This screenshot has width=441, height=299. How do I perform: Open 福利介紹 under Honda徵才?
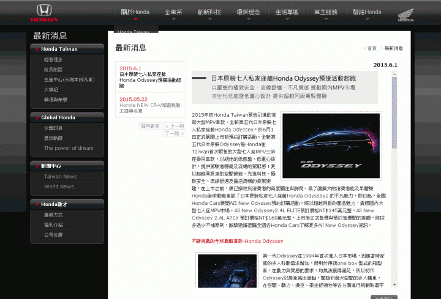pos(53,225)
